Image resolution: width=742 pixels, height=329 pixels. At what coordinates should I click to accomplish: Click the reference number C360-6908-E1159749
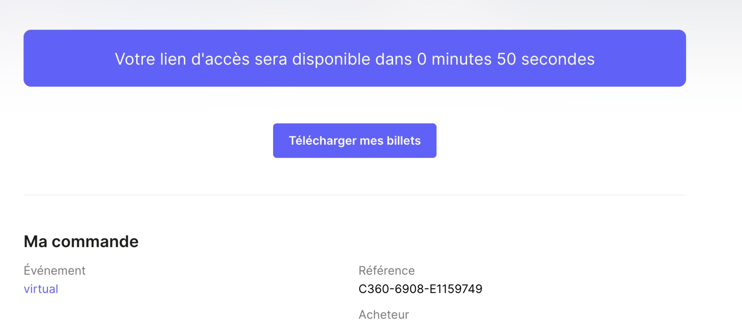coord(420,289)
